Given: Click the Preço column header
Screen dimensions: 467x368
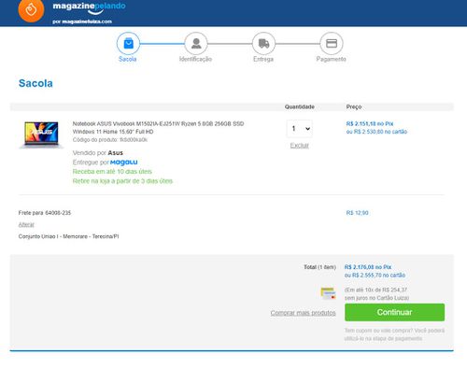Looking at the screenshot, I should (354, 106).
